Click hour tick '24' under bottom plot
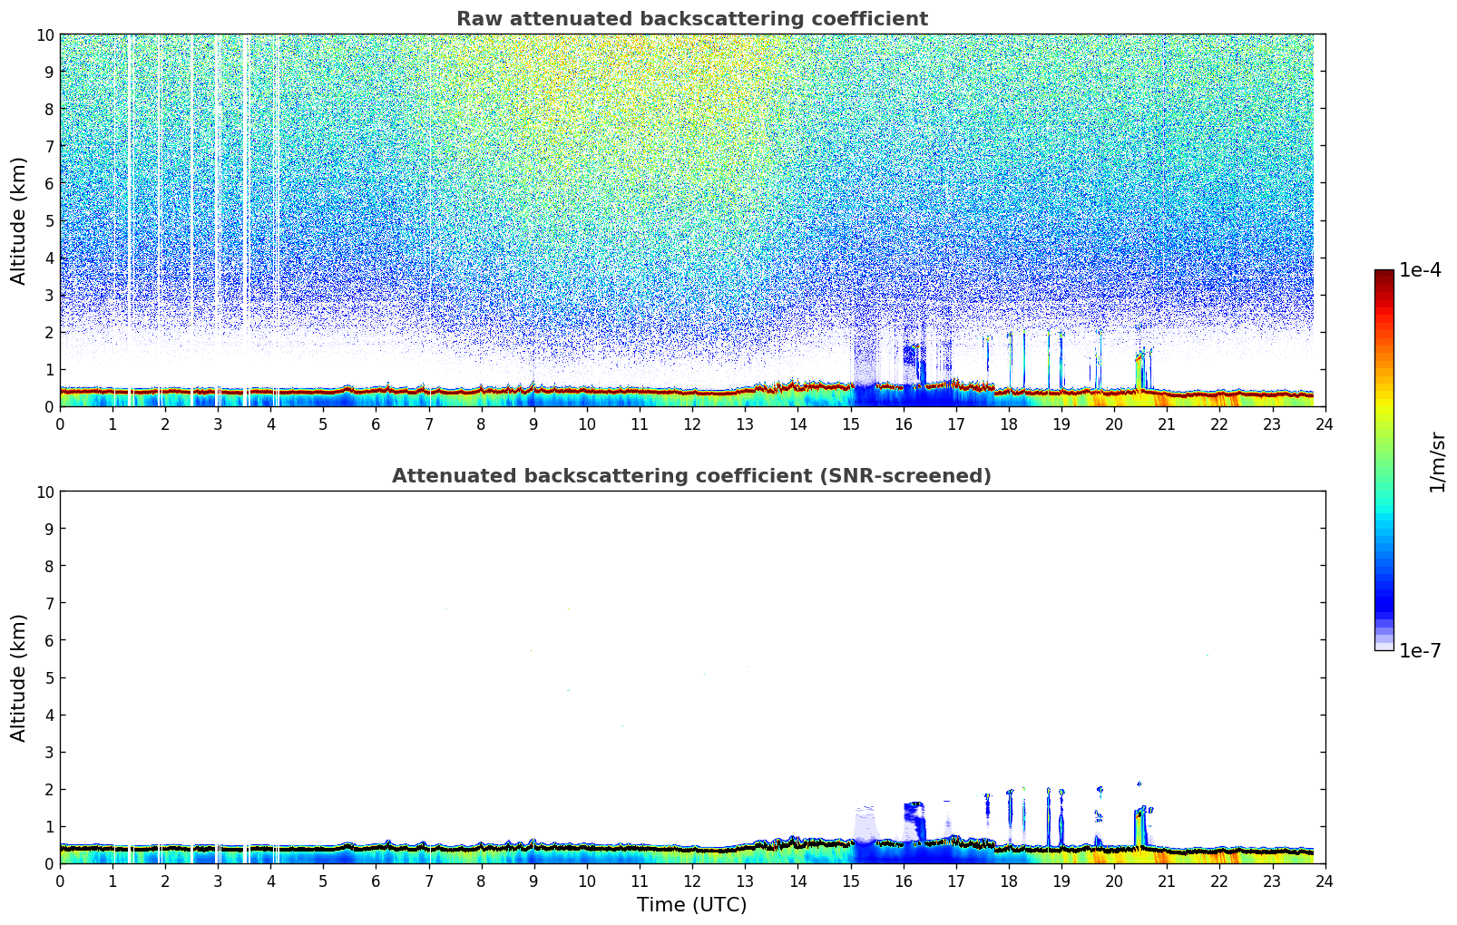Viewport: 1457px width, 925px height. [1325, 881]
